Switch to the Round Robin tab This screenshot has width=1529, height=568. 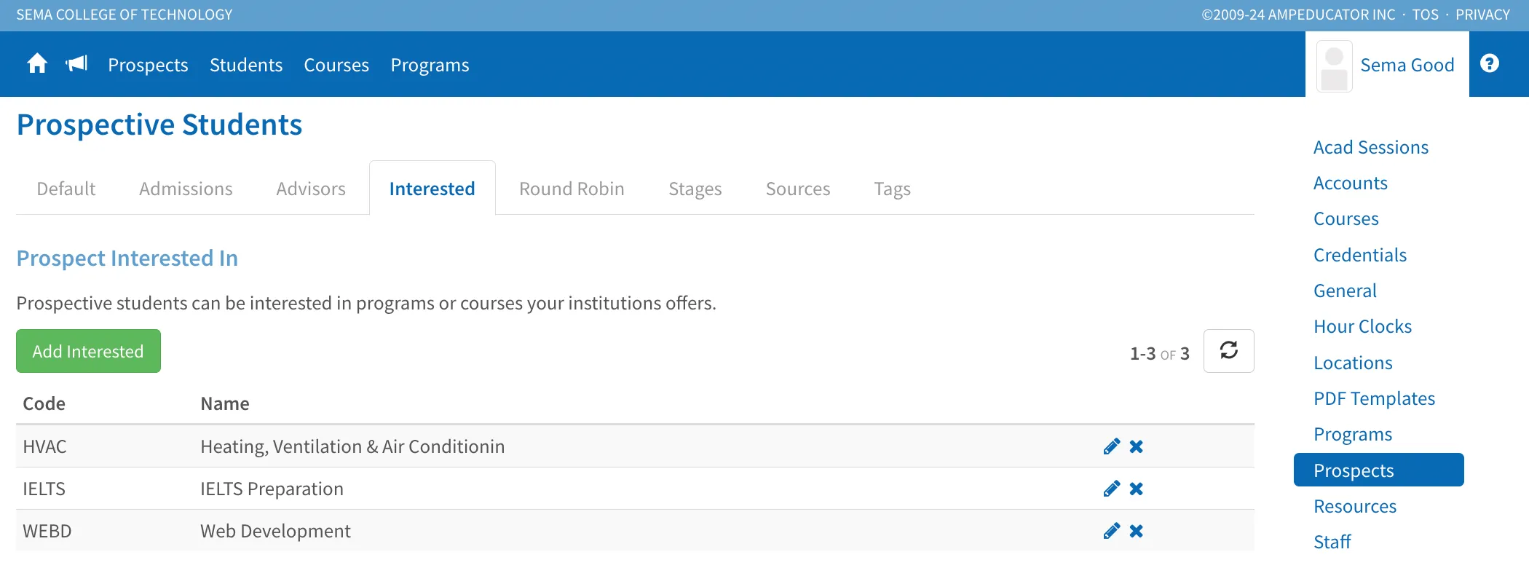point(572,189)
